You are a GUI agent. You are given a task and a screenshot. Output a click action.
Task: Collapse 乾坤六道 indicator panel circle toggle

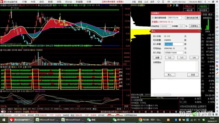[1, 67]
